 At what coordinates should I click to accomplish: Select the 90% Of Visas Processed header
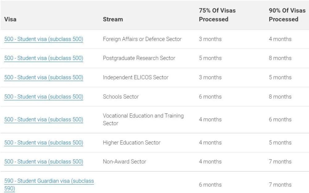point(287,15)
